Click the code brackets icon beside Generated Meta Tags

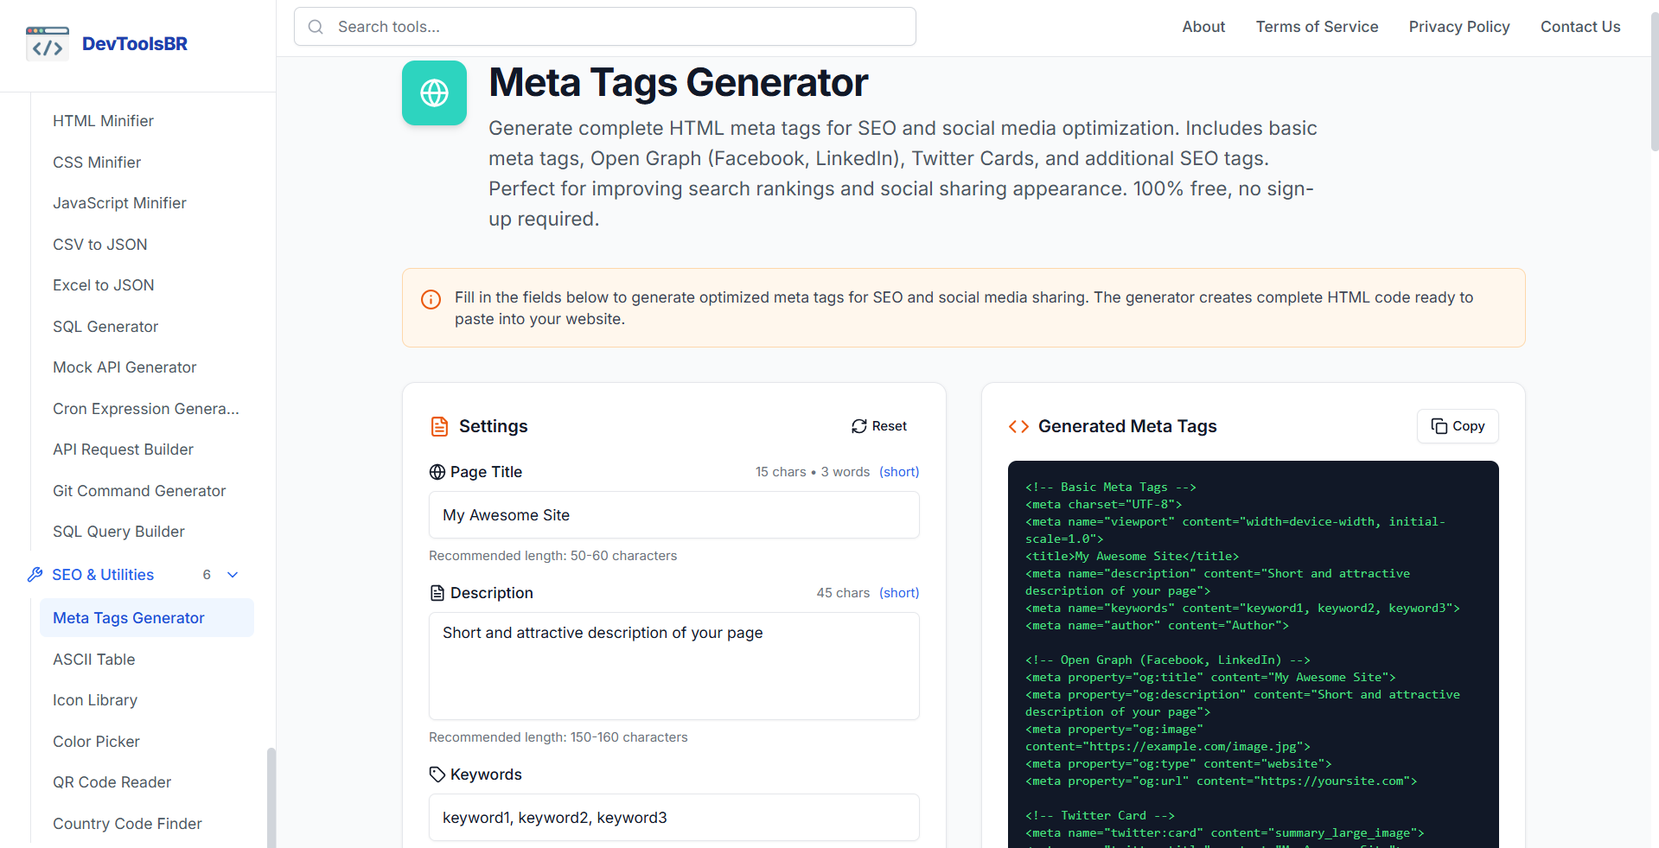pyautogui.click(x=1018, y=426)
